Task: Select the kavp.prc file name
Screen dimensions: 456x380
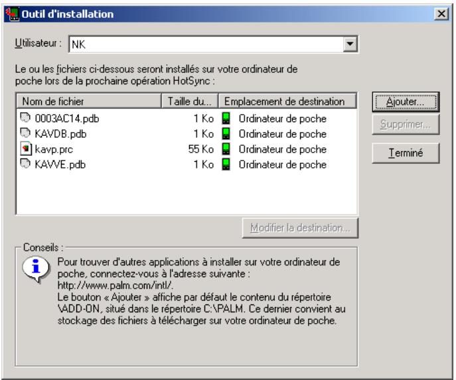Action: pos(54,149)
